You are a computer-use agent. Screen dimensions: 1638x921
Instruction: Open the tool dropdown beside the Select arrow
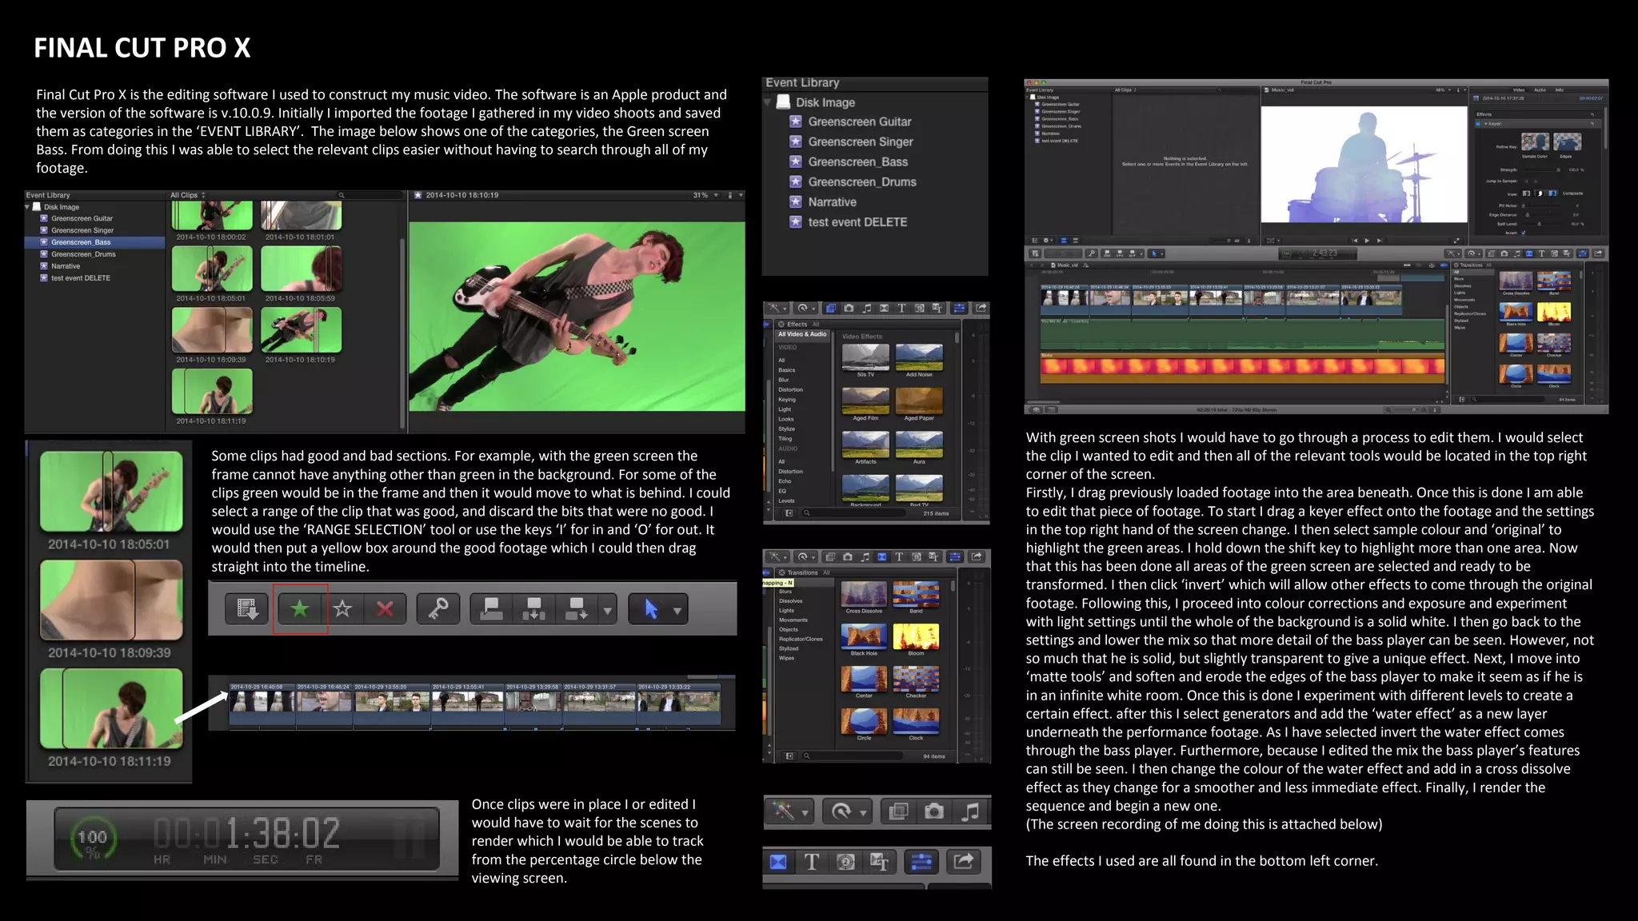pyautogui.click(x=677, y=610)
